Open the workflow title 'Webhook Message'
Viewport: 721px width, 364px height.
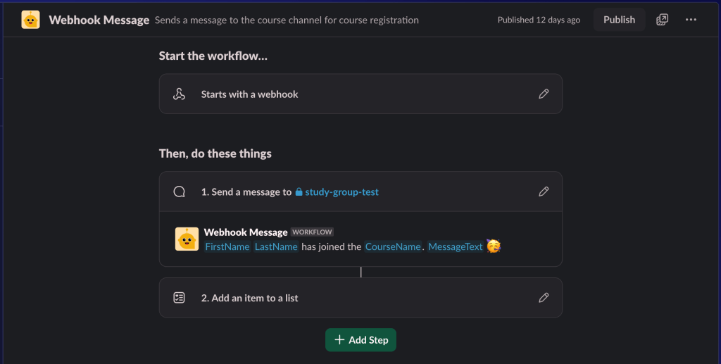click(x=99, y=20)
